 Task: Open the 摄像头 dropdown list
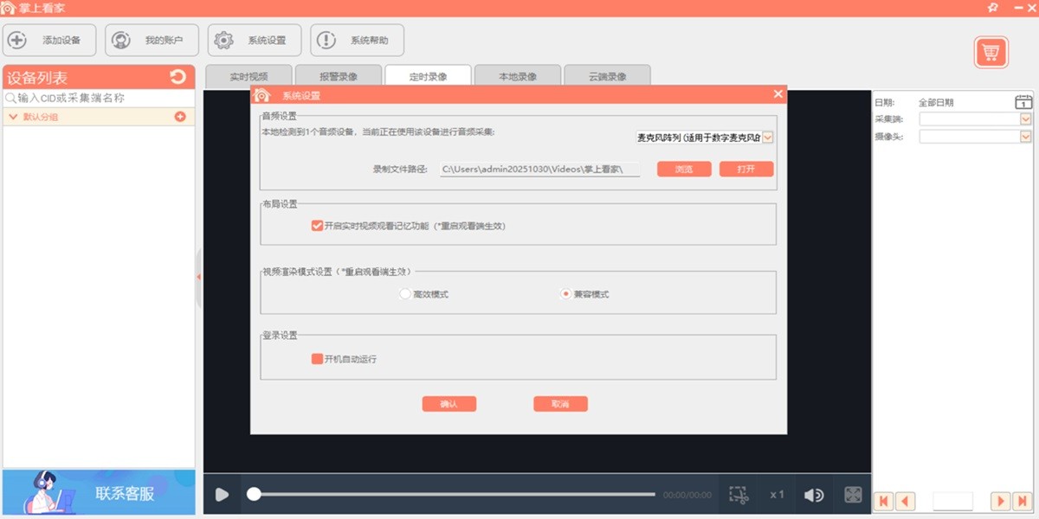1026,137
